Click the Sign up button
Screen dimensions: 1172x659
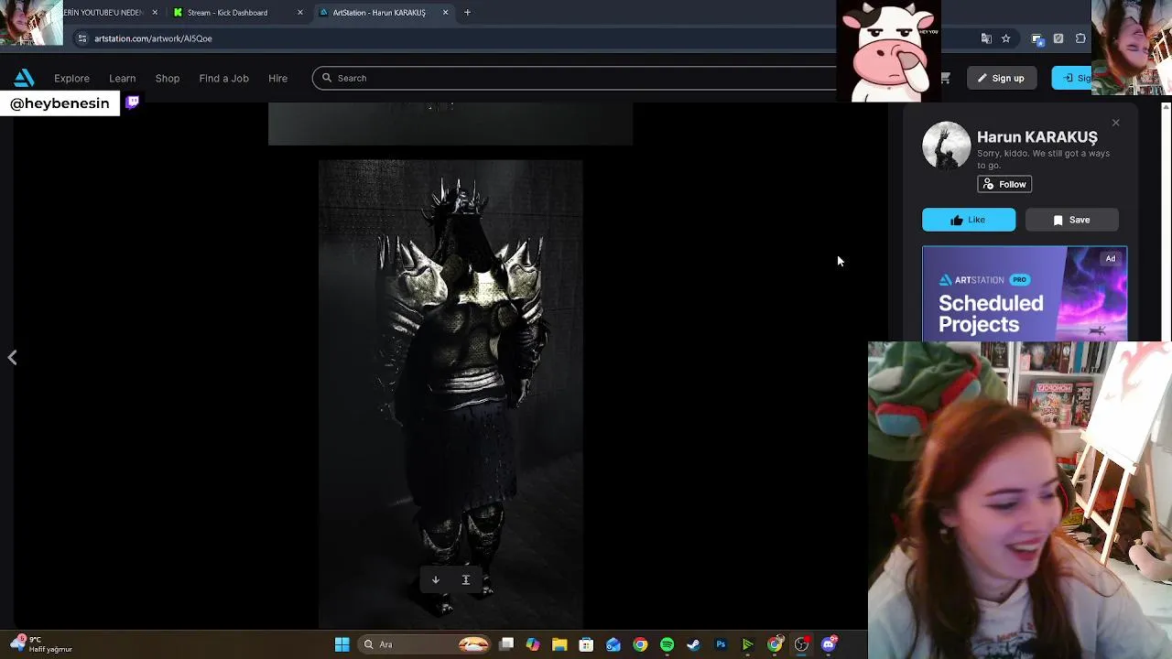[1001, 78]
